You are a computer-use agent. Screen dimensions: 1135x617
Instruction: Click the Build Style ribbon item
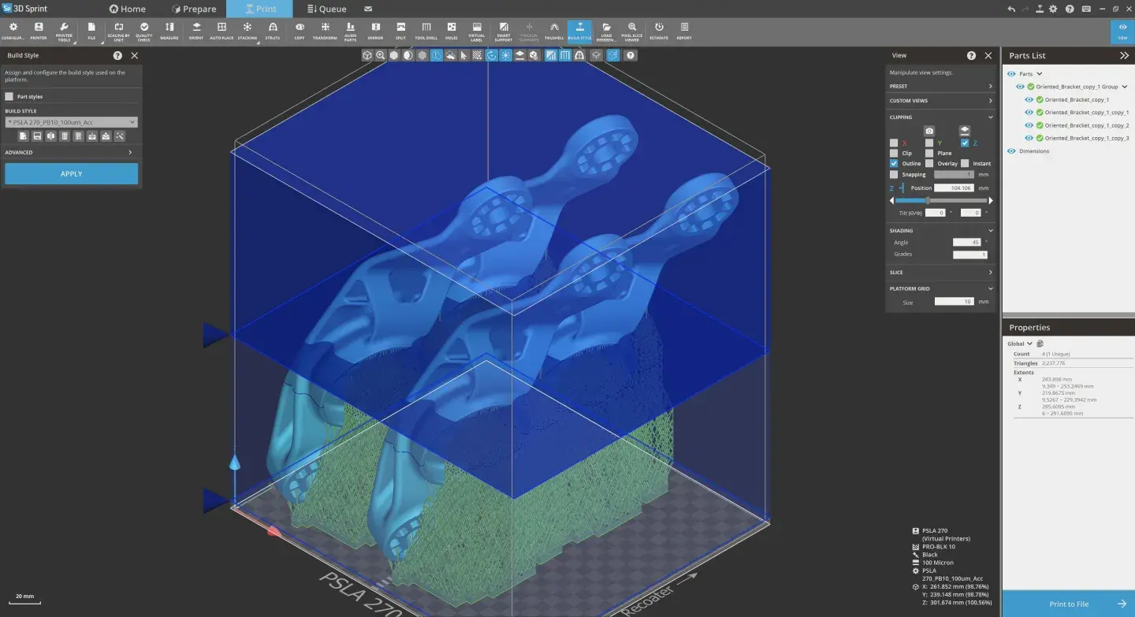tap(580, 31)
